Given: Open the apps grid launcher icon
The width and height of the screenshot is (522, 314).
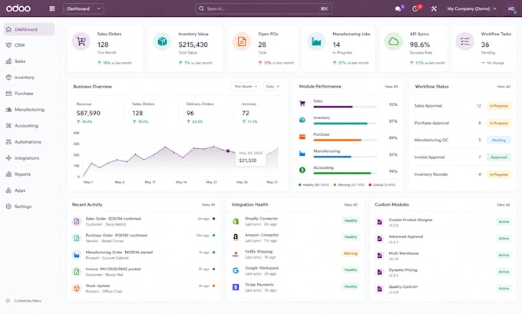Looking at the screenshot, I should (52, 8).
